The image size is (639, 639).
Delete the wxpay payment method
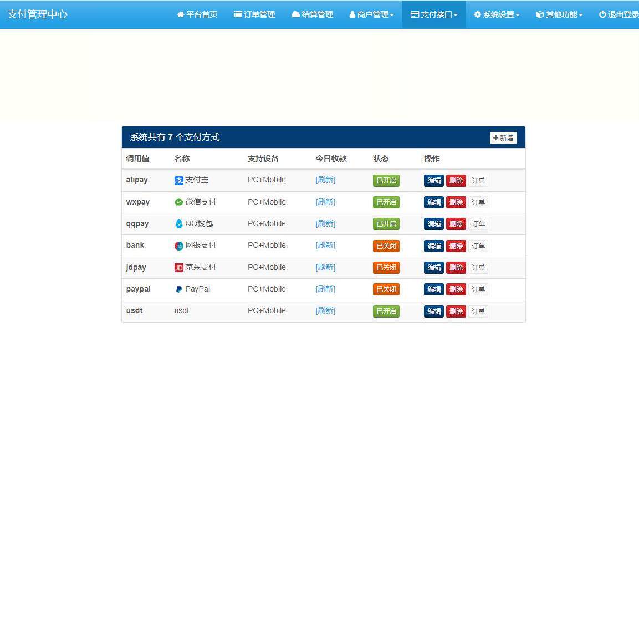[x=456, y=202]
